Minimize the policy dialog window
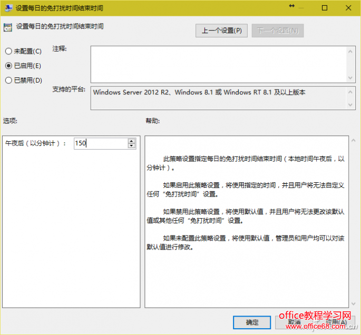Viewport: 361px width, 335px height. pyautogui.click(x=301, y=8)
